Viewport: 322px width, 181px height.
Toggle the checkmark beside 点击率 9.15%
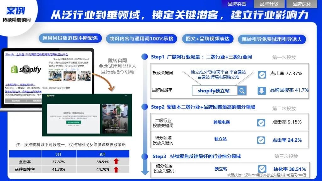[x=261, y=123]
